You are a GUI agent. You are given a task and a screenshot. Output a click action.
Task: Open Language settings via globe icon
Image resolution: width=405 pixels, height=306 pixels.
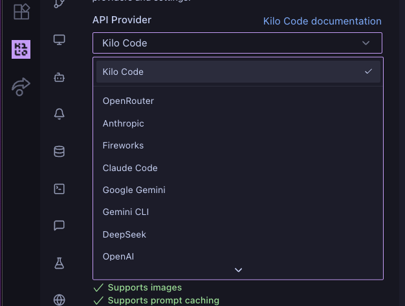click(59, 300)
